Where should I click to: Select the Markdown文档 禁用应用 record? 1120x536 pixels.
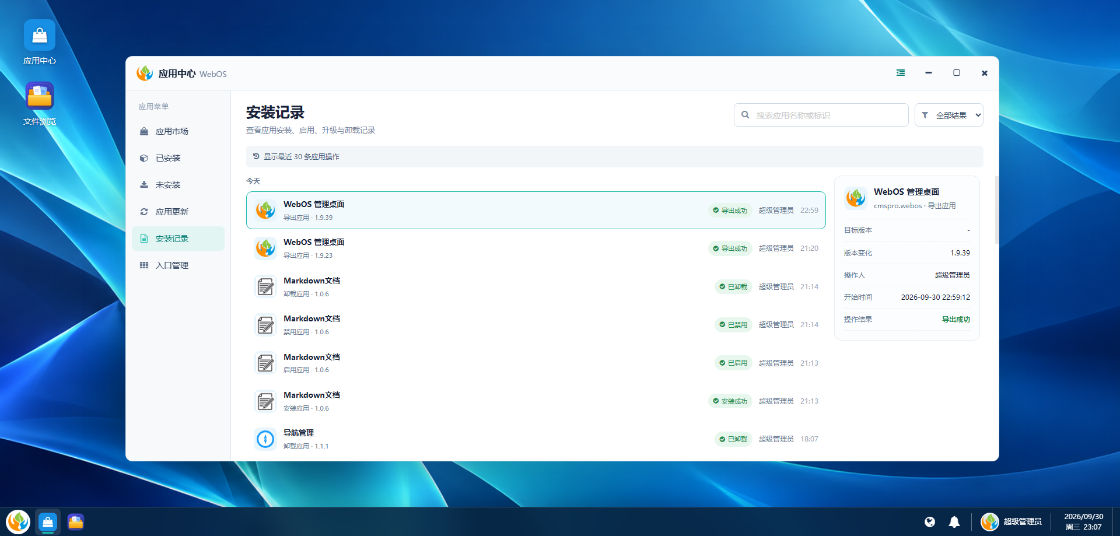(536, 325)
